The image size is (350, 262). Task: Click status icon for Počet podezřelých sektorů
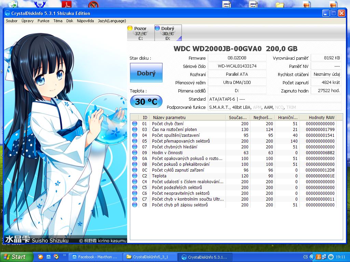click(135, 187)
